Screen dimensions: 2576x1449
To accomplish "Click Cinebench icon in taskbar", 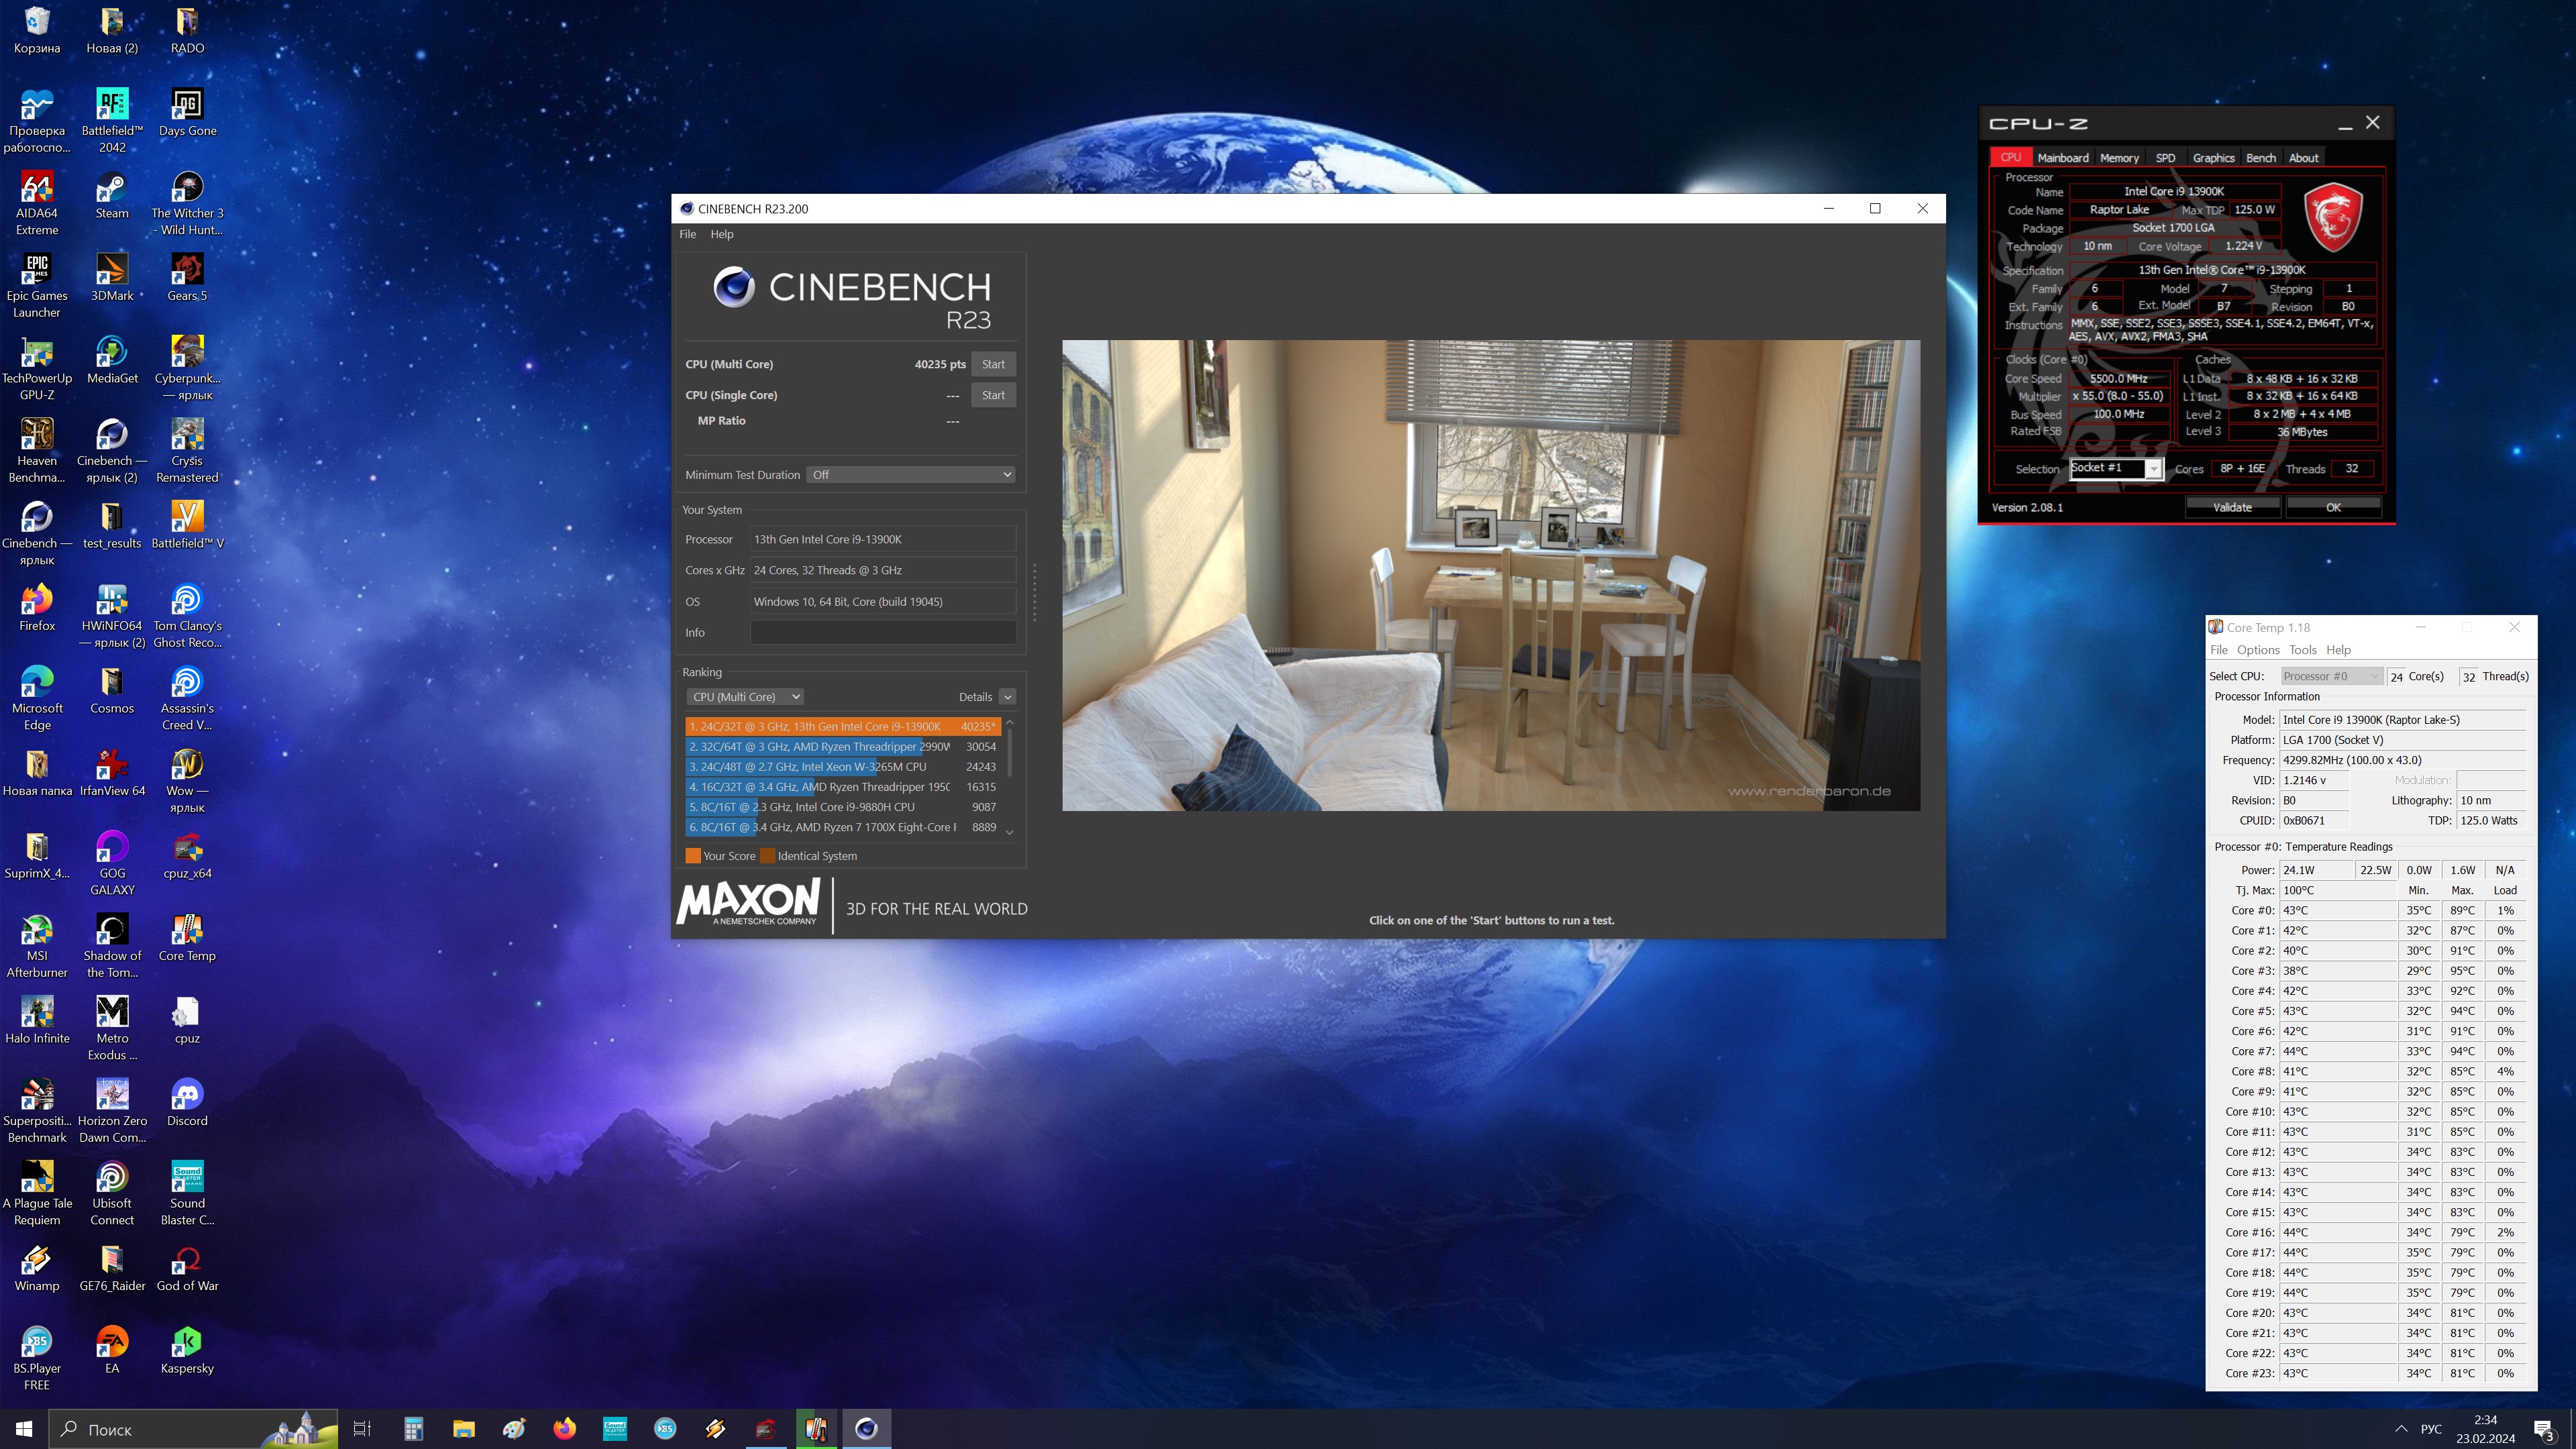I will (866, 1428).
